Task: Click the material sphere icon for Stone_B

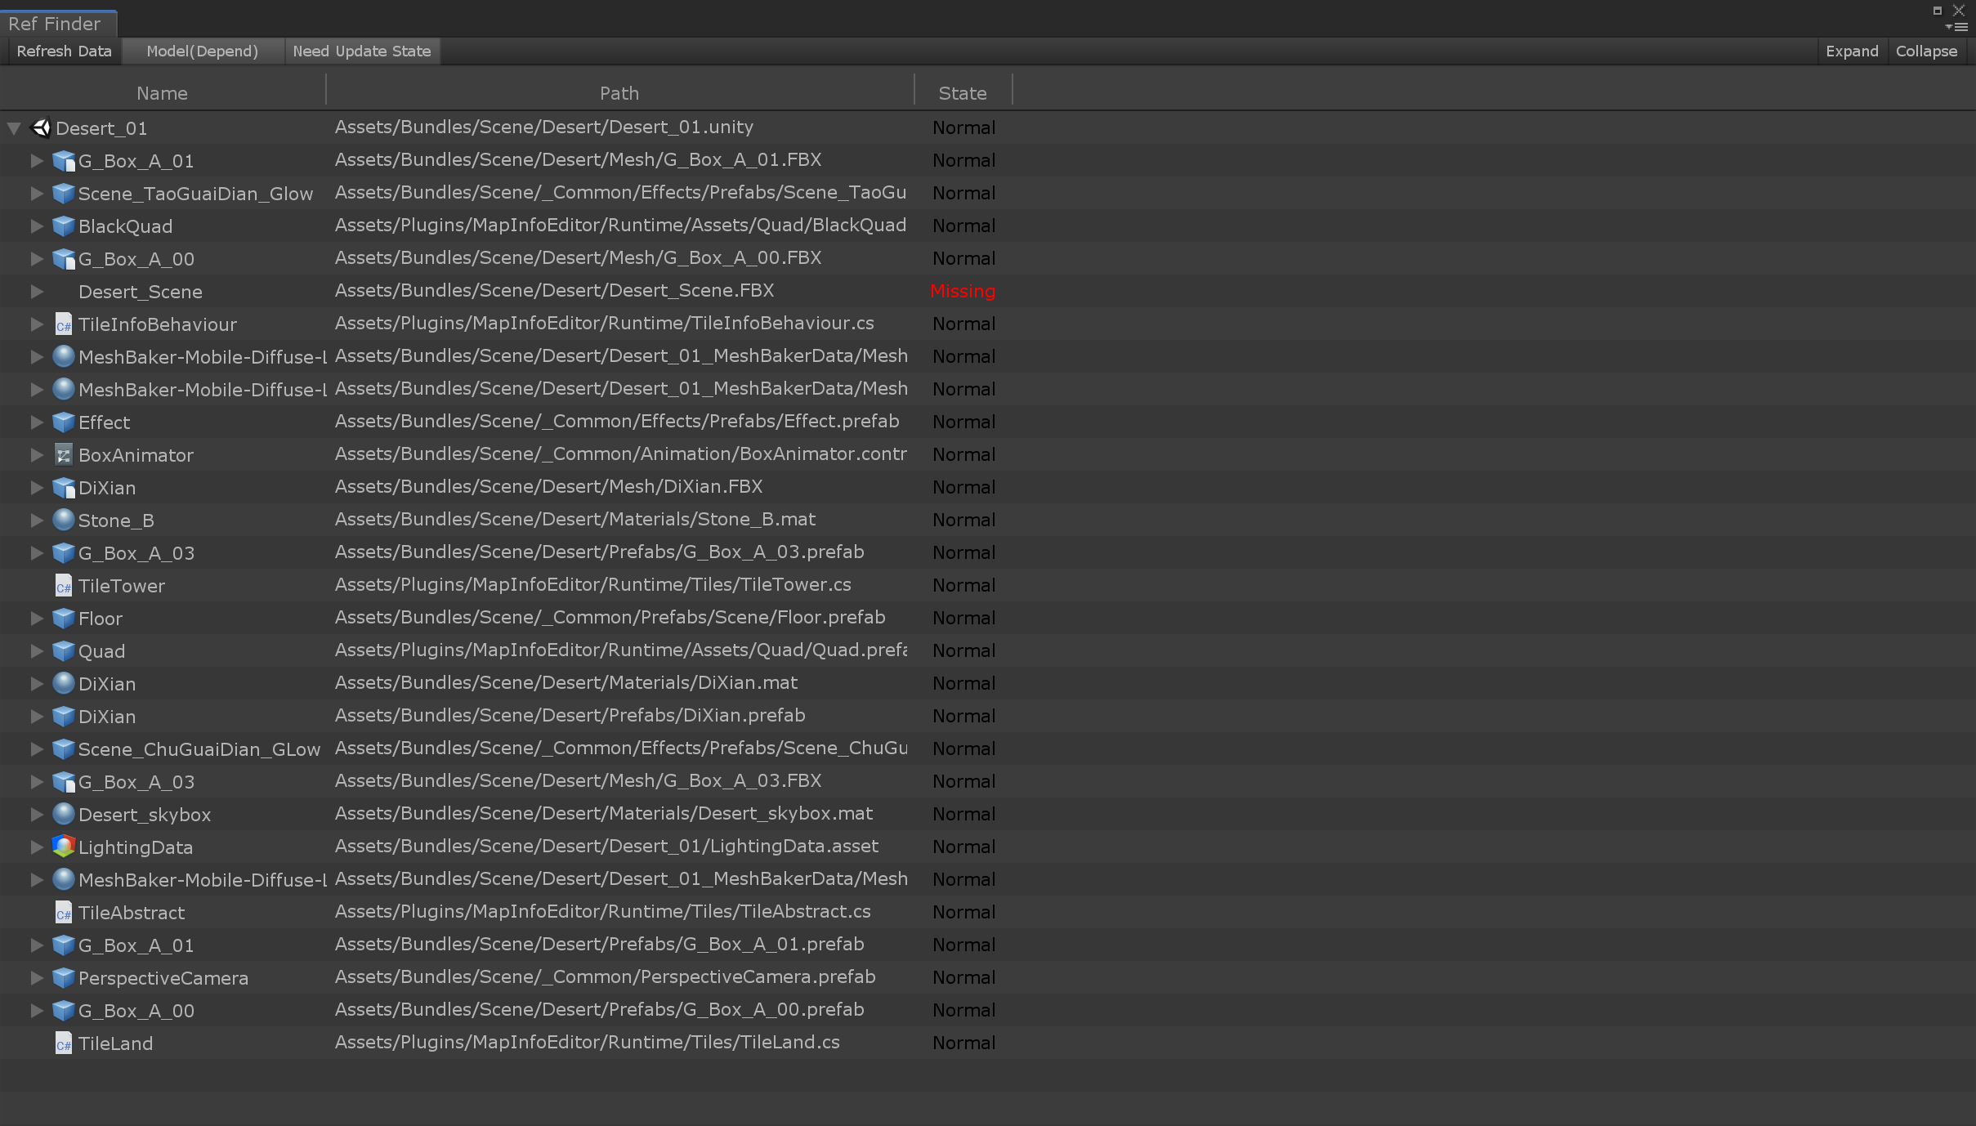Action: (x=64, y=520)
